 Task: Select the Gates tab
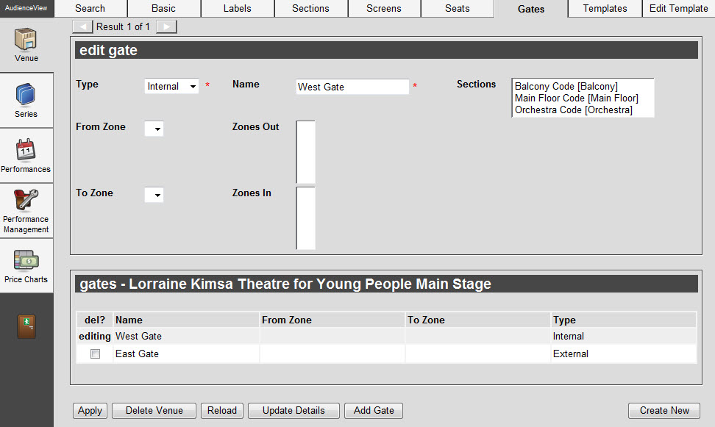click(531, 9)
